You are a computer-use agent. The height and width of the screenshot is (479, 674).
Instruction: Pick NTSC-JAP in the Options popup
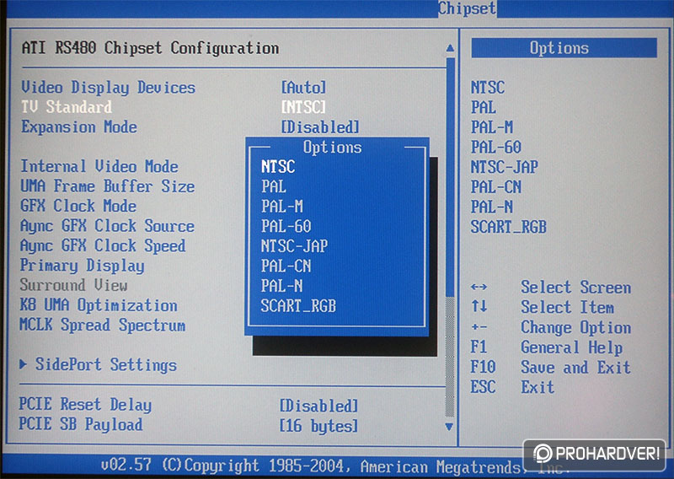click(x=294, y=245)
